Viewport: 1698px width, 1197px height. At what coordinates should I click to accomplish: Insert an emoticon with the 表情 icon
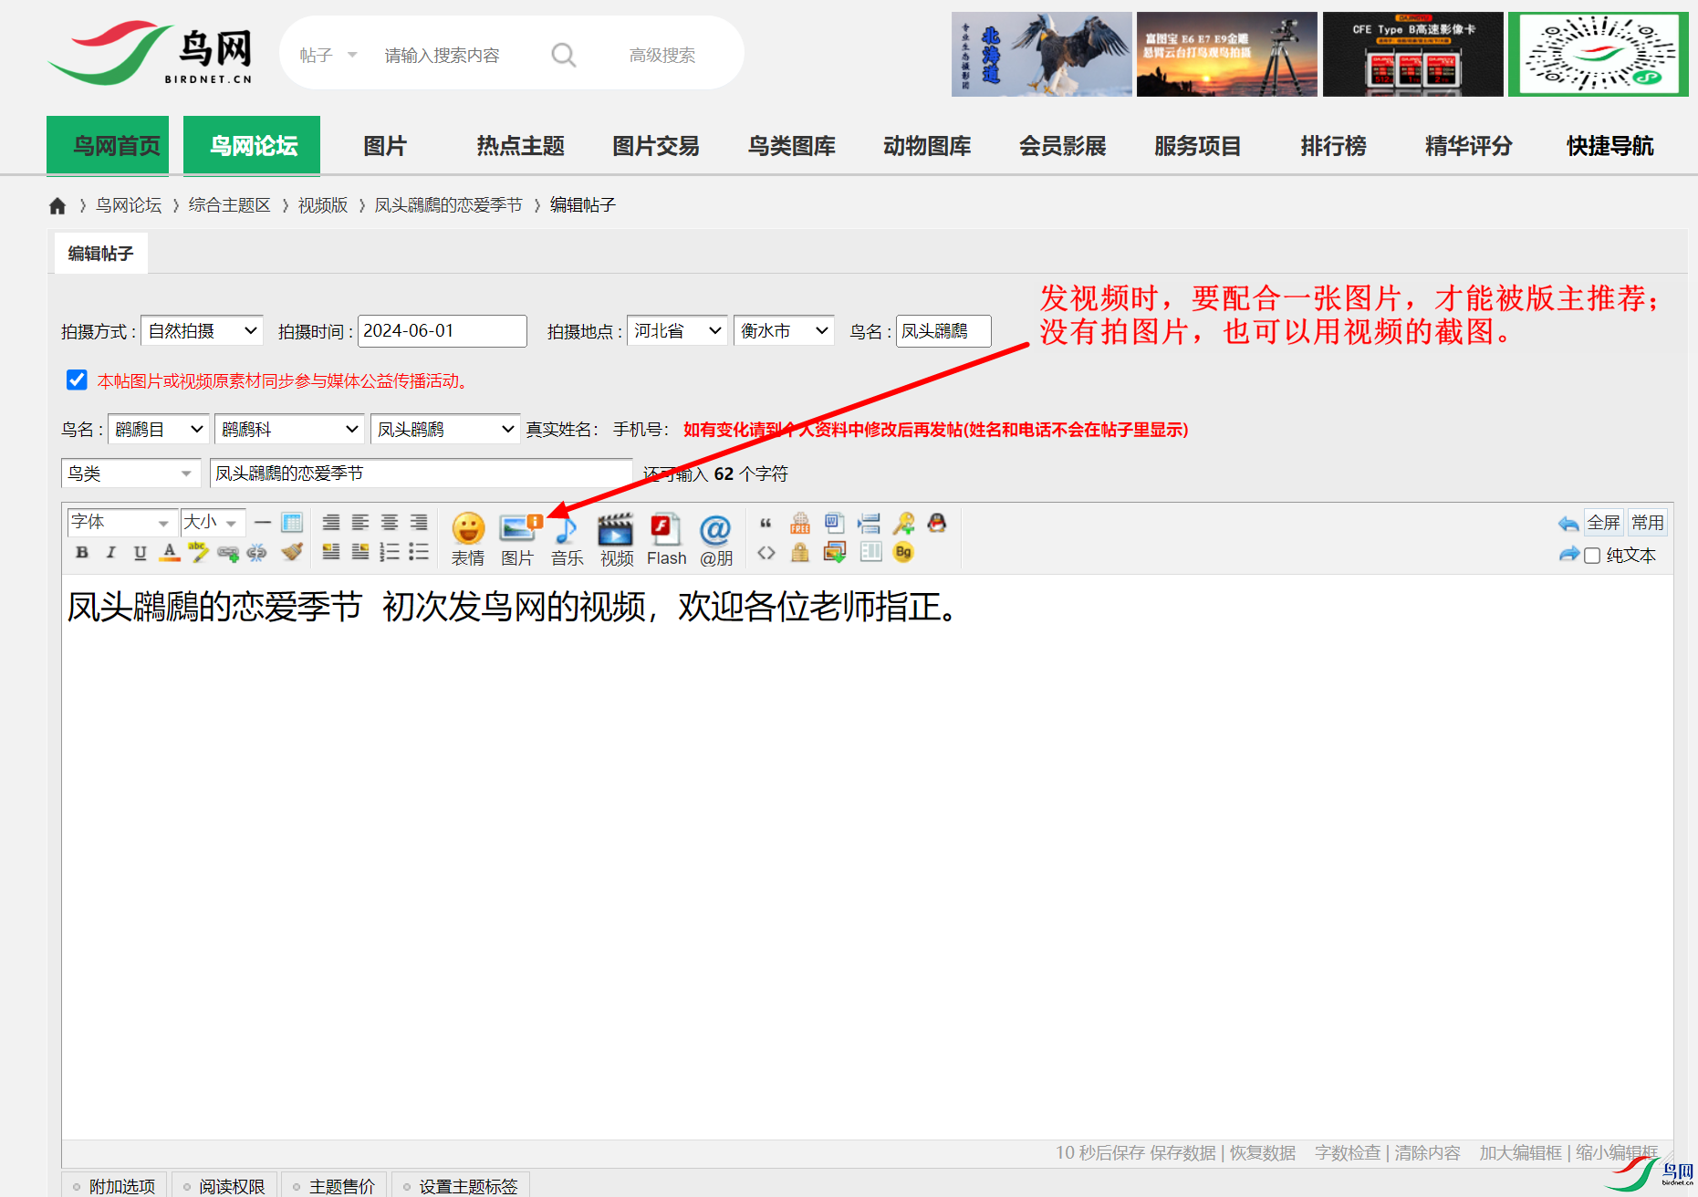point(467,538)
